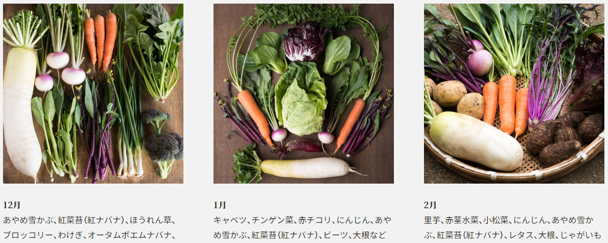The width and height of the screenshot is (608, 243).
Task: Click the 12月 heading
Action: click(x=11, y=205)
